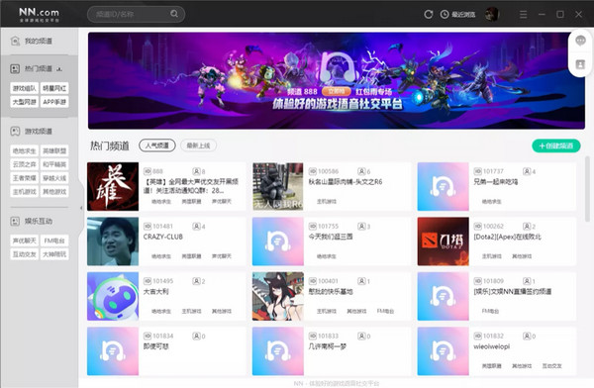Select 娱乐互动 section in sidebar
The image size is (594, 388).
pos(40,221)
